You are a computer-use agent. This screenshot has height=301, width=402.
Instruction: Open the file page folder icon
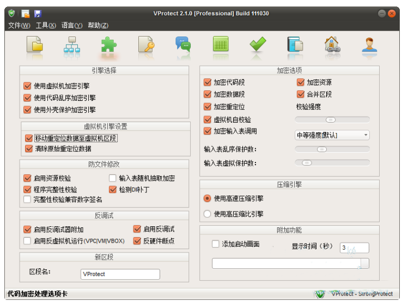pyautogui.click(x=35, y=44)
